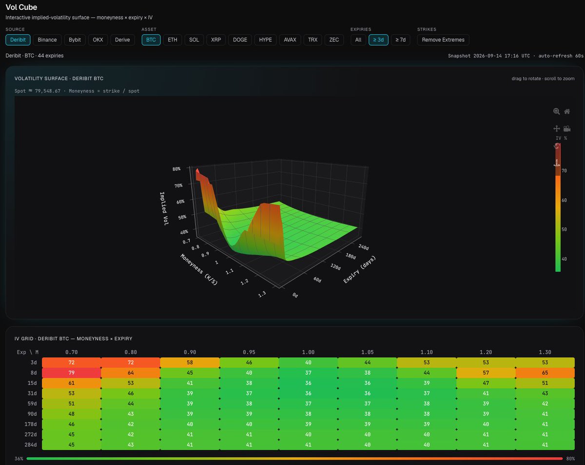Choose the XRP asset

216,40
